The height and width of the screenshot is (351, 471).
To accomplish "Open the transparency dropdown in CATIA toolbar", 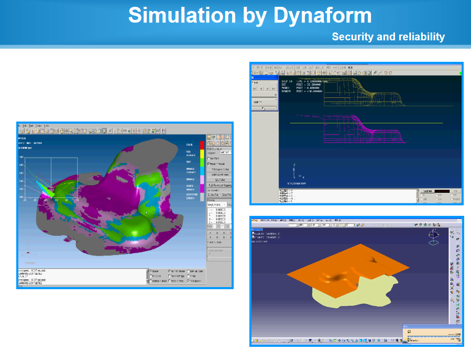I will (x=304, y=225).
